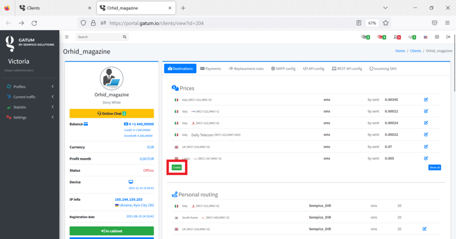Edit price for Italy MNC=0 row

click(x=426, y=99)
